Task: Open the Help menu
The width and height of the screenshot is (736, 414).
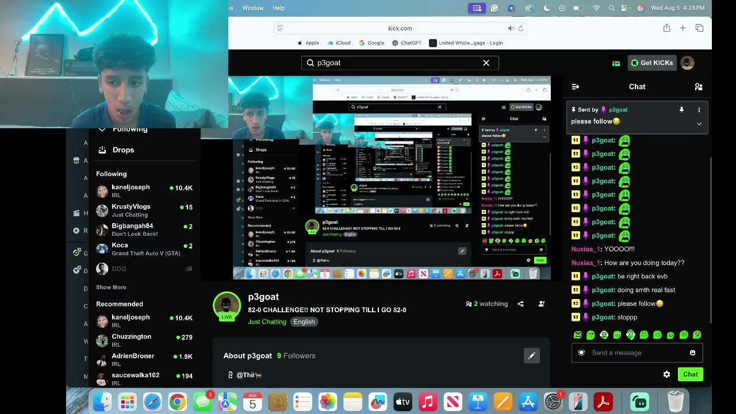Action: [279, 8]
